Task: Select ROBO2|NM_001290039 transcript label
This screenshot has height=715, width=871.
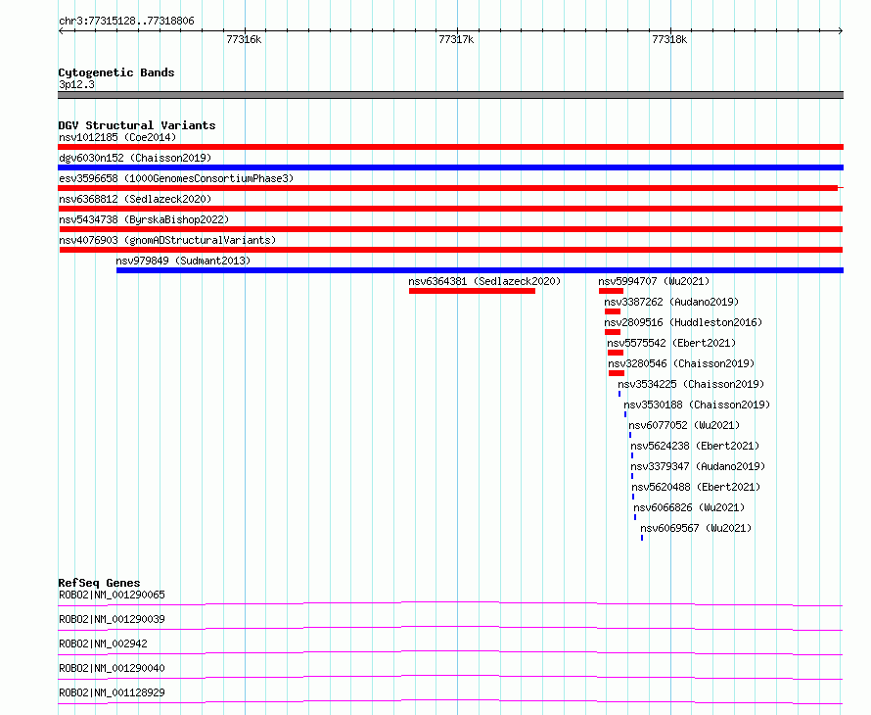Action: pos(112,619)
